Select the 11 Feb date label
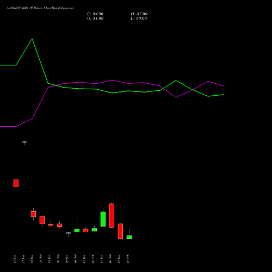Screen dimensions: 272x272 [84, 258]
